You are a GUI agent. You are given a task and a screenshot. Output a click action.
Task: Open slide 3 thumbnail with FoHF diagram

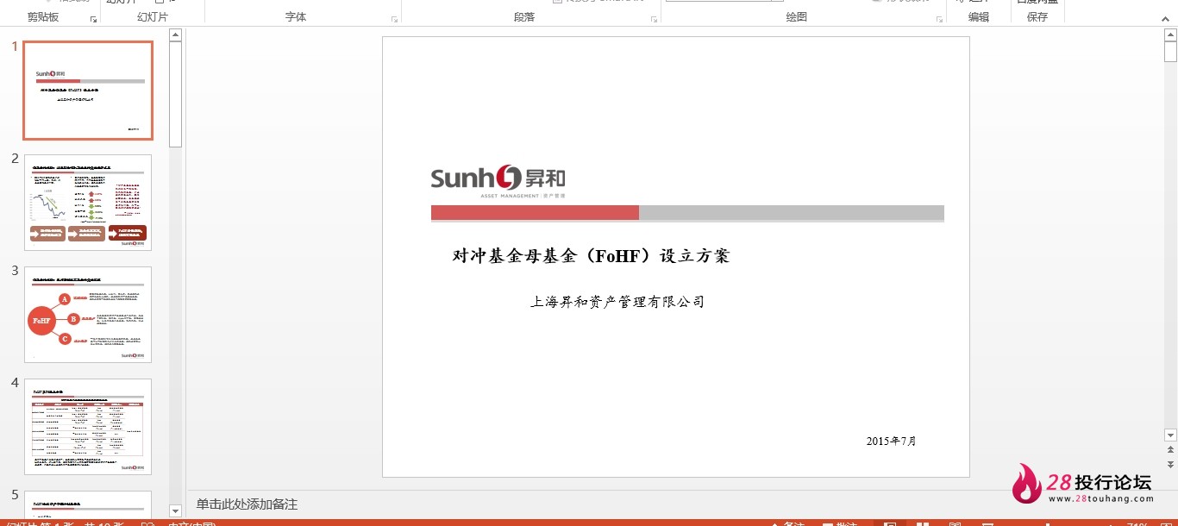tap(88, 315)
